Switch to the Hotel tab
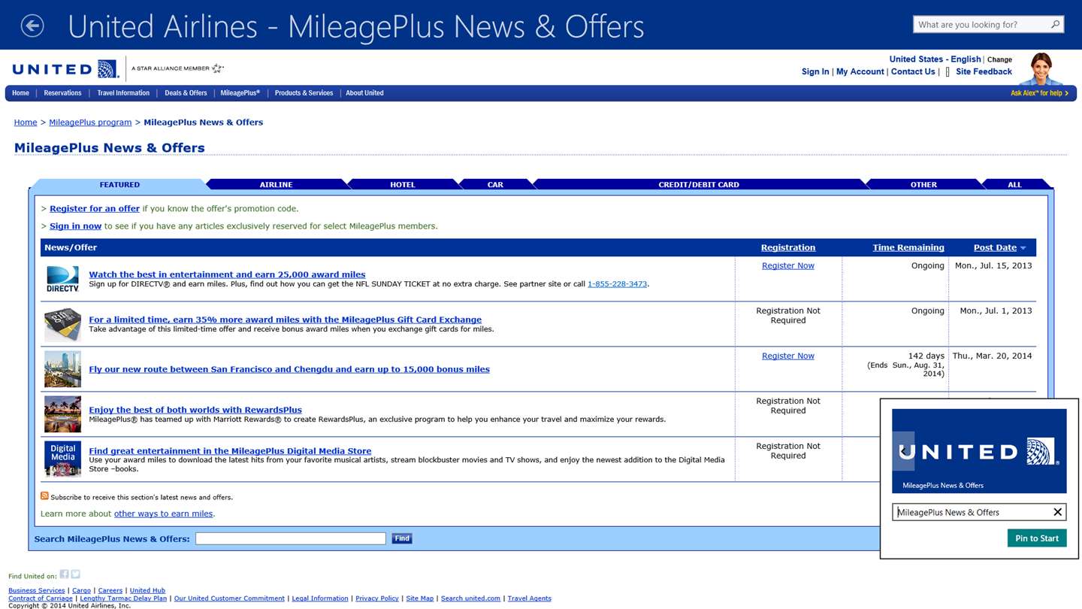The height and width of the screenshot is (609, 1082). (x=403, y=184)
